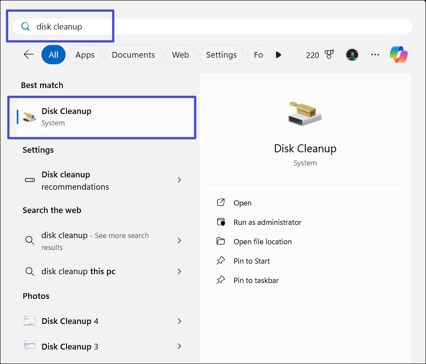Click the user profile avatar
The width and height of the screenshot is (426, 364).
pyautogui.click(x=352, y=55)
